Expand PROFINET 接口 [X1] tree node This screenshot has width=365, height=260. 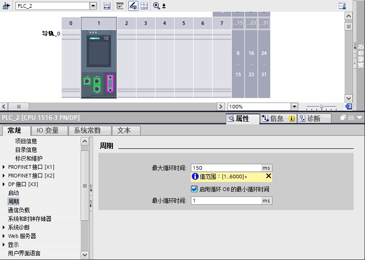point(4,167)
